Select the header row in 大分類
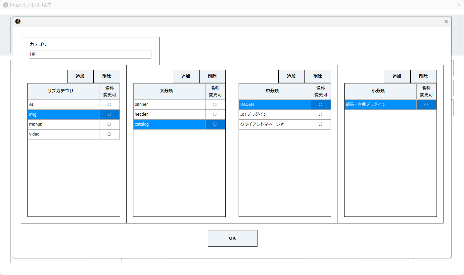Image resolution: width=464 pixels, height=275 pixels. tap(179, 114)
